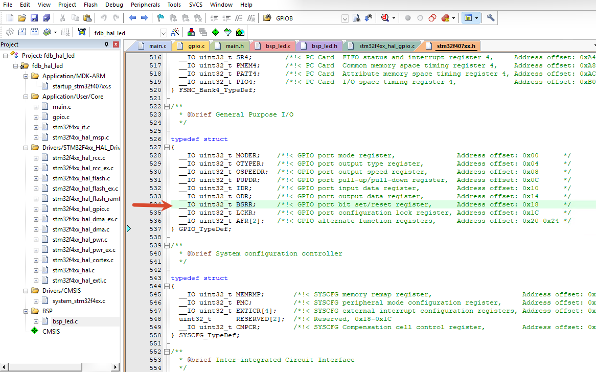Open the debug session dropdown arrow
Viewport: 596px width, 372px height.
point(394,18)
